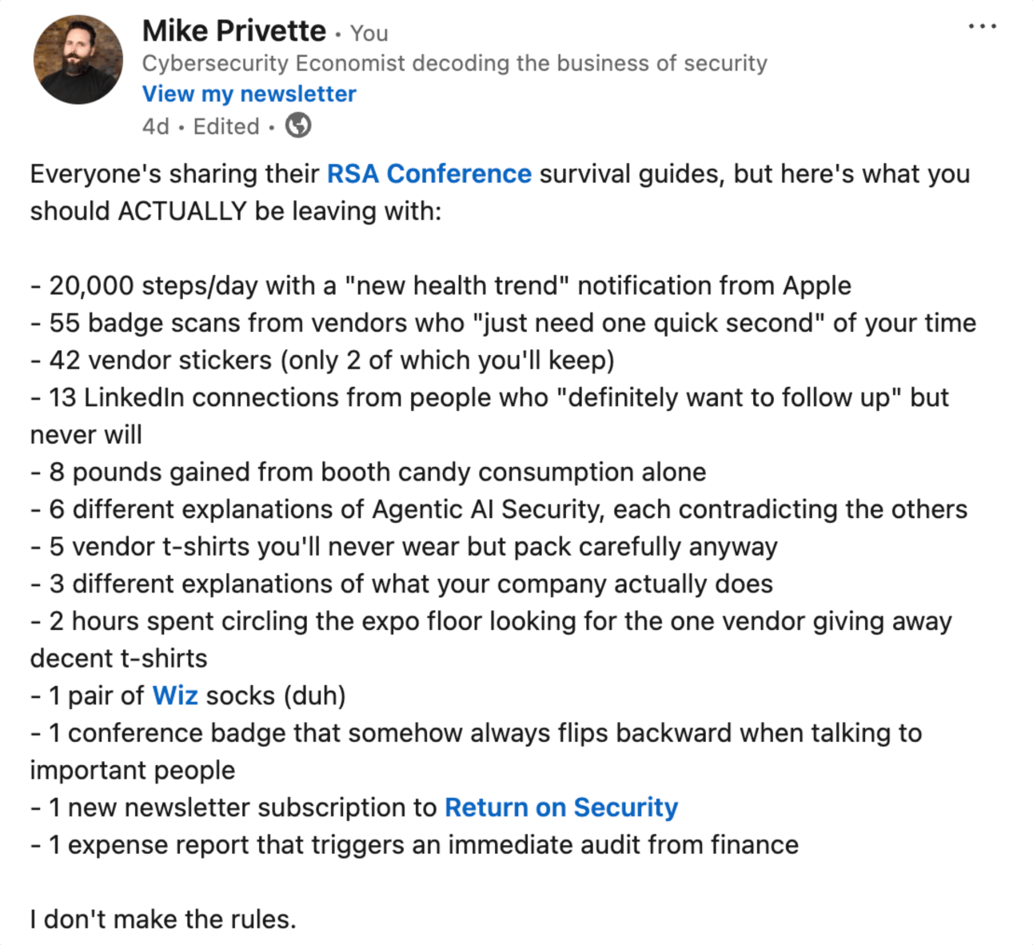The height and width of the screenshot is (945, 1033).
Task: Click the "I don't make the rules" sentence
Action: click(163, 919)
